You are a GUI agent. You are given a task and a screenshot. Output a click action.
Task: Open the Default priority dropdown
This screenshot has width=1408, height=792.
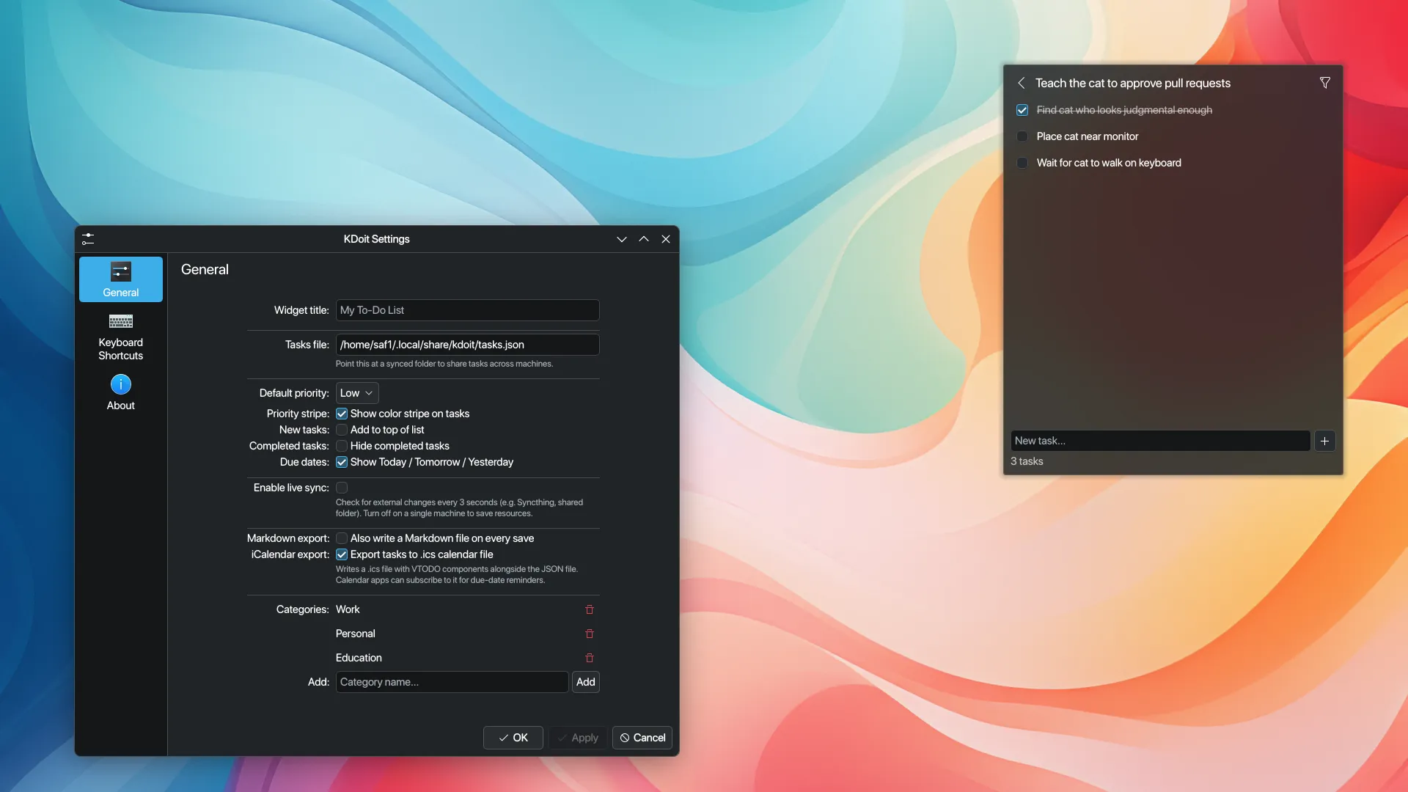click(357, 393)
